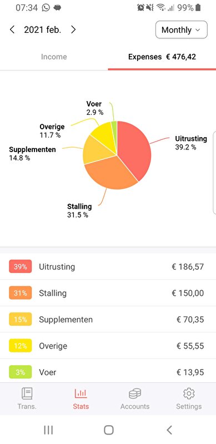Open the Supplementen € 70,35 row
216x444 pixels.
tap(108, 320)
